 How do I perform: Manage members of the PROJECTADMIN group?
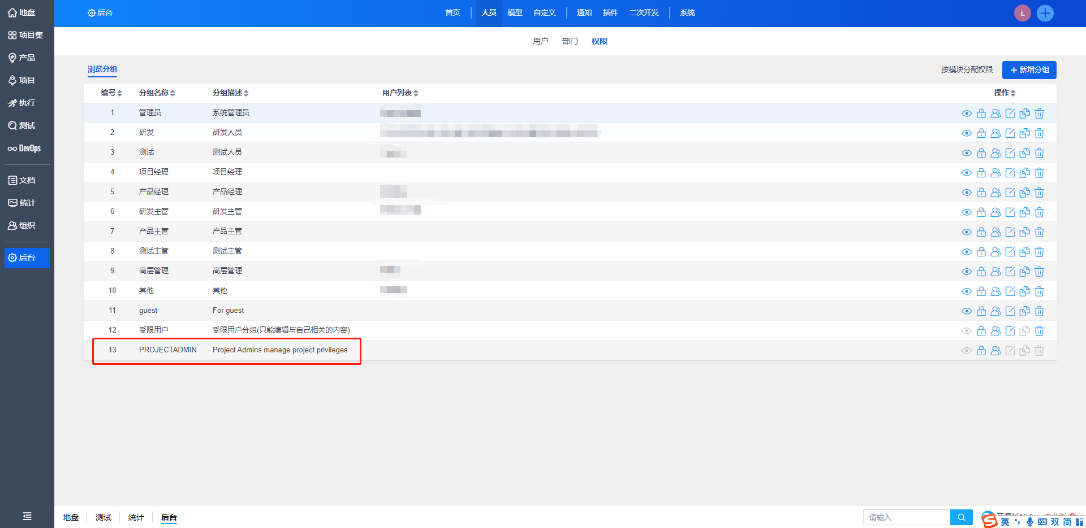(x=996, y=351)
